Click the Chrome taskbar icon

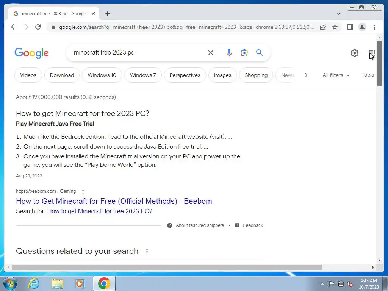[x=104, y=283]
